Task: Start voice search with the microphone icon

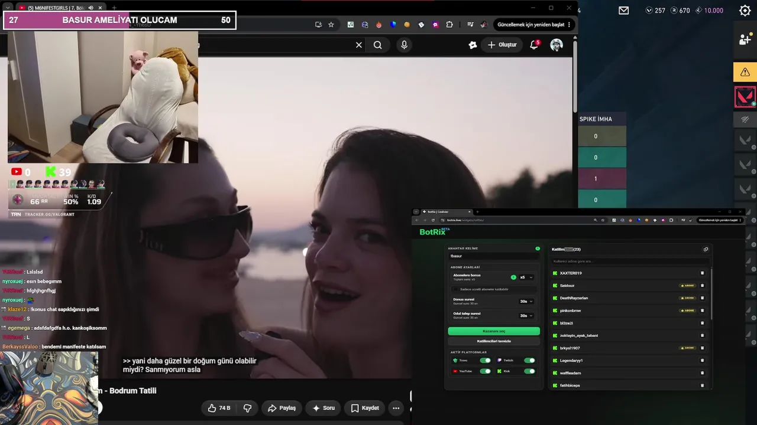Action: [x=404, y=45]
